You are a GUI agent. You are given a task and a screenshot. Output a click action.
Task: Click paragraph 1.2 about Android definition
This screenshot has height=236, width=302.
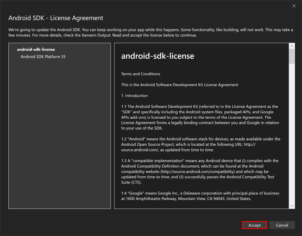coord(200,144)
